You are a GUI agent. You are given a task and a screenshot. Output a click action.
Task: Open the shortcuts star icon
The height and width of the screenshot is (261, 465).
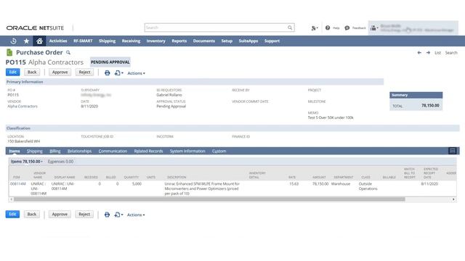click(x=26, y=41)
